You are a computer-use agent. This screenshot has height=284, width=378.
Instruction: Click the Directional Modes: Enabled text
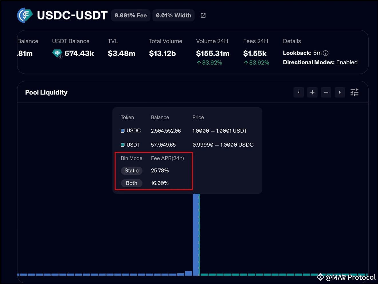[320, 62]
